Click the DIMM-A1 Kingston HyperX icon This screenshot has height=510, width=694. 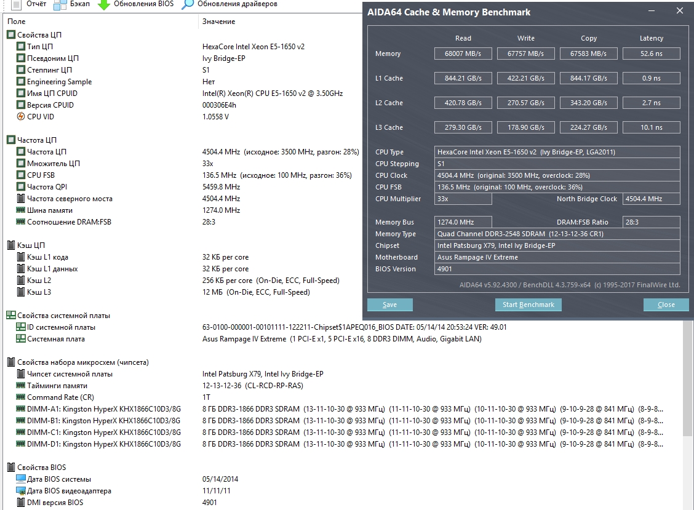tap(21, 408)
